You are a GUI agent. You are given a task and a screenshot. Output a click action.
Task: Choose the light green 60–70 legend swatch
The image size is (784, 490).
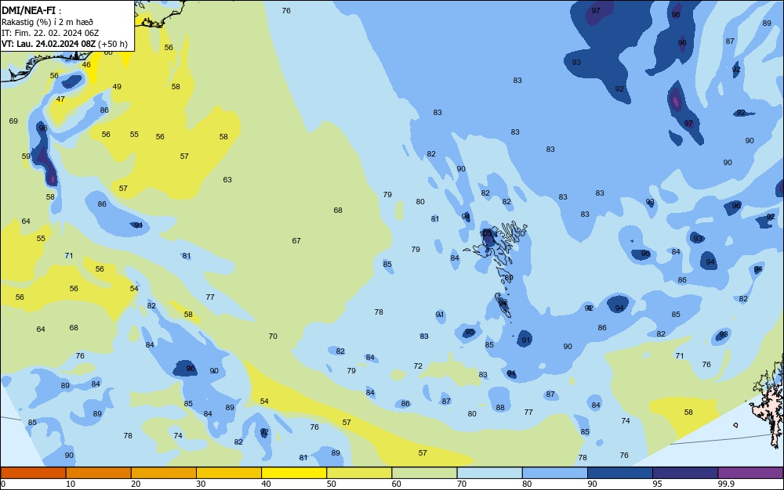pyautogui.click(x=424, y=473)
